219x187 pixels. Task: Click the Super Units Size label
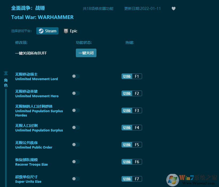(x=28, y=181)
